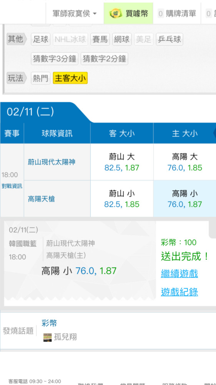Toggle the 主客大小 play mode
The image size is (216, 385).
[x=70, y=78]
